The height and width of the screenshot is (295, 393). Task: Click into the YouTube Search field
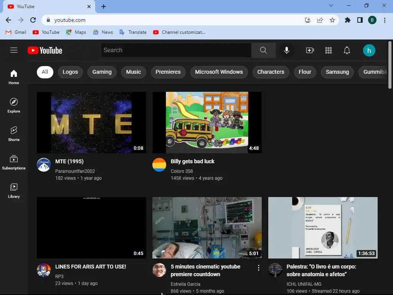[177, 50]
